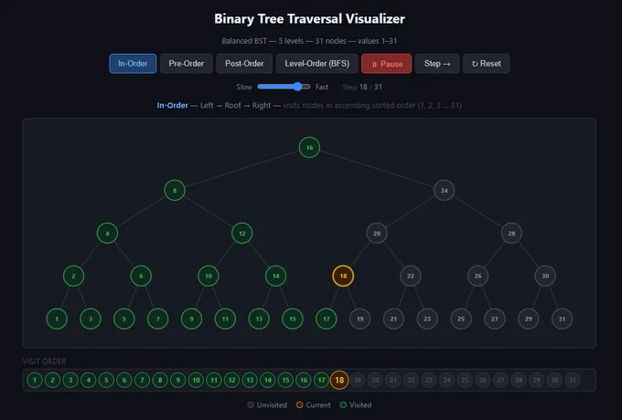Screen dimensions: 622x420
Task: Click visit order chip 16
Action: pos(304,380)
